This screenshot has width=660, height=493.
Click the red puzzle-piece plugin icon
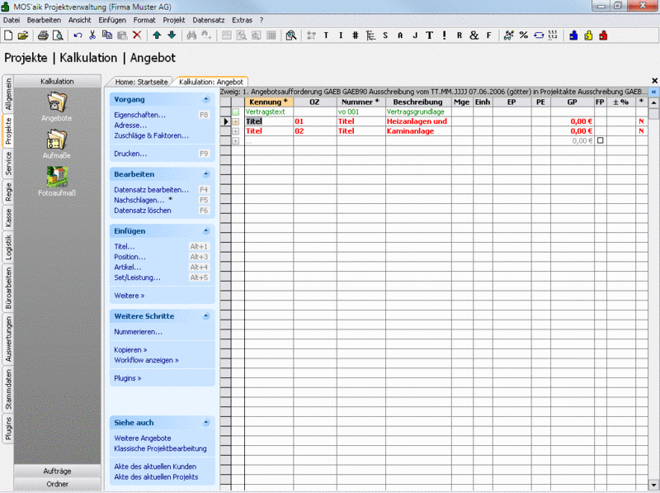(x=603, y=36)
